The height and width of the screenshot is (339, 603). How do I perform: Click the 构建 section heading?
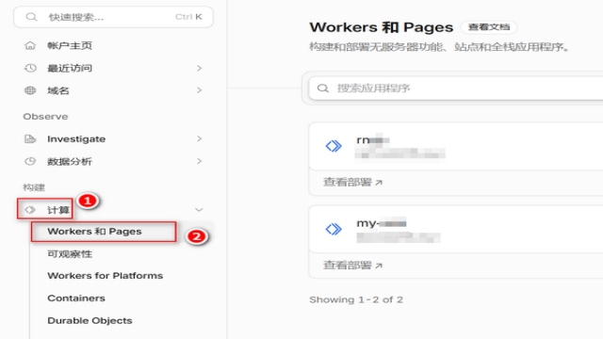point(34,187)
